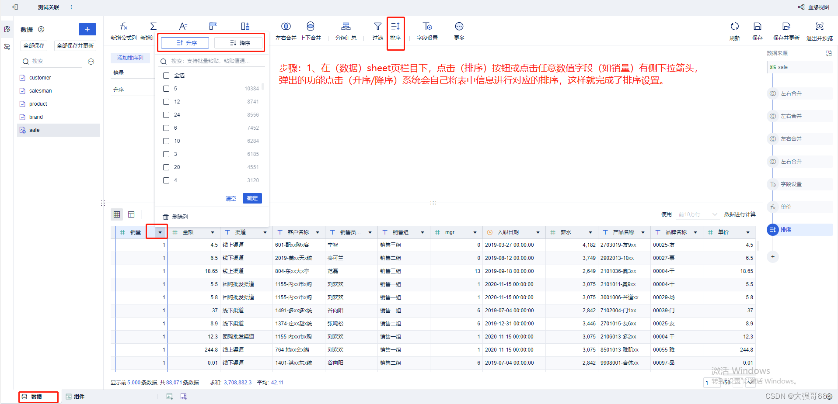Check the checkbox for value 20

[x=166, y=167]
